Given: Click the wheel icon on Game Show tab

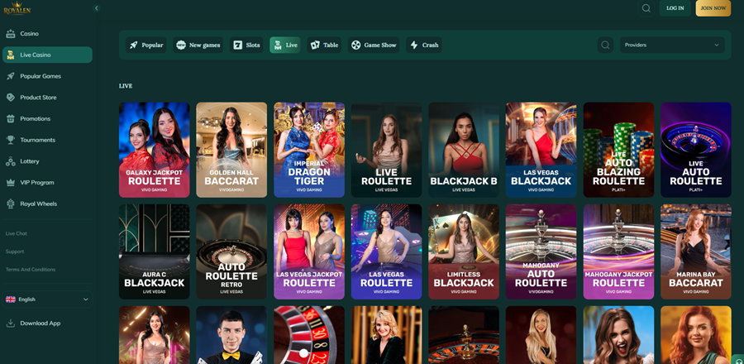Looking at the screenshot, I should (355, 45).
